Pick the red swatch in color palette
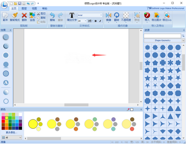 (3, 121)
